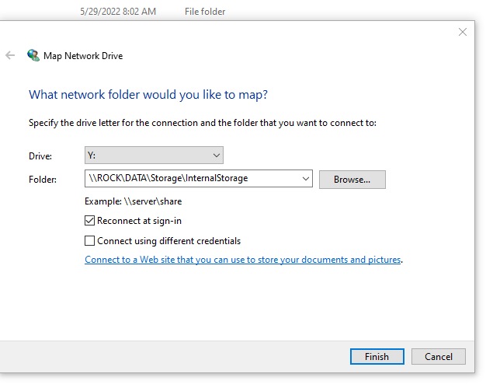Expand the Folder path dropdown arrow
Viewport: 486px width, 388px height.
coord(304,179)
